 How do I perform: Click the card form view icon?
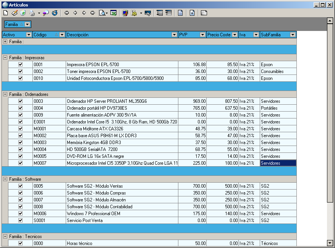[x=204, y=13]
